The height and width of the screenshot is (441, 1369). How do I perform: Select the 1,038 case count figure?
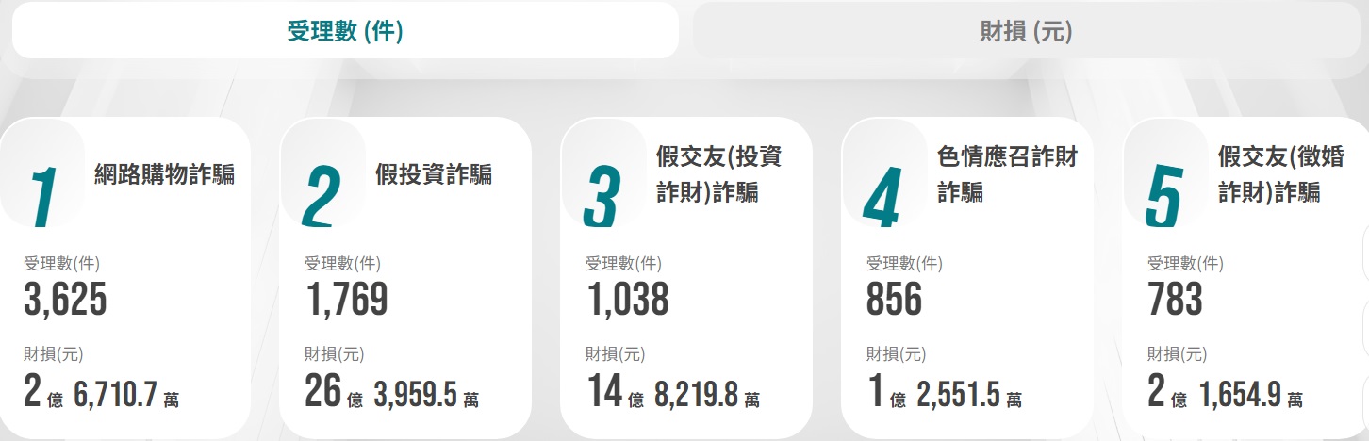click(627, 300)
